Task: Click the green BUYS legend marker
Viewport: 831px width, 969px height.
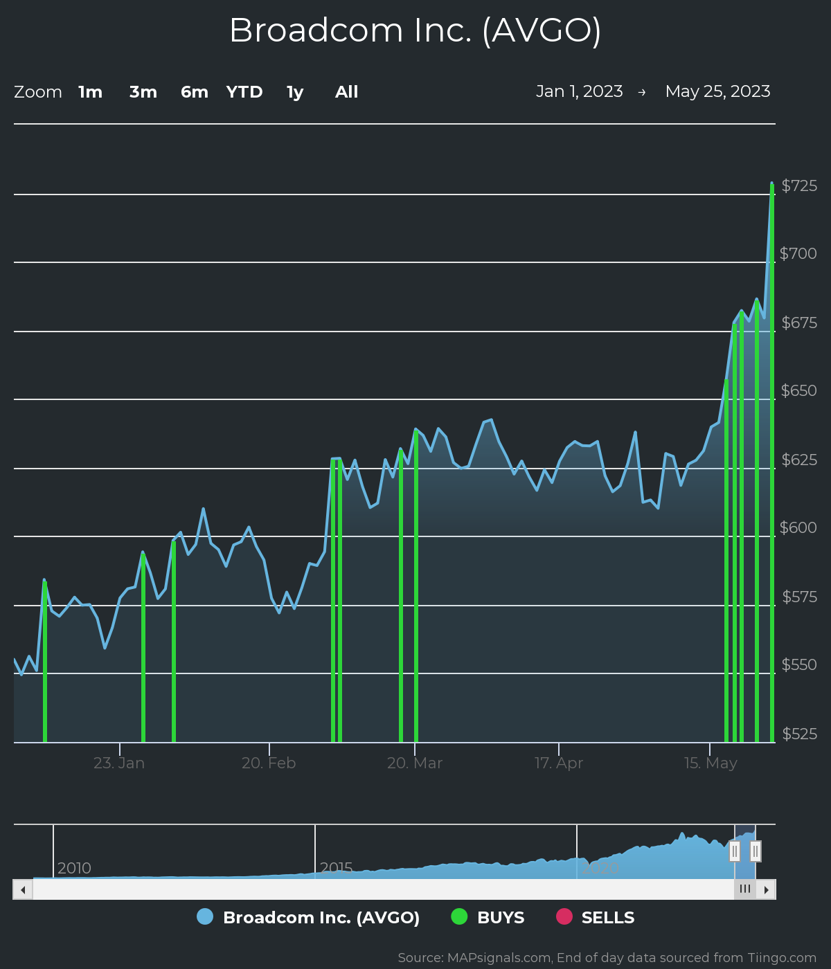Action: [459, 916]
